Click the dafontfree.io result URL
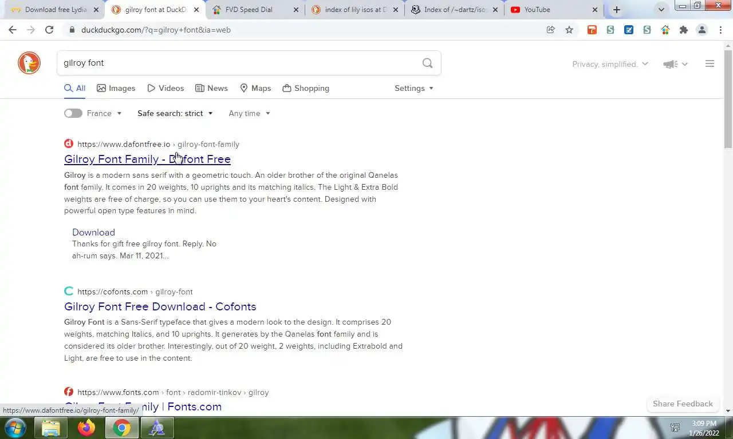This screenshot has height=439, width=733. [158, 144]
